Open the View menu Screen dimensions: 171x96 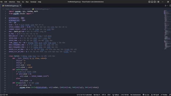(x=18, y=2)
